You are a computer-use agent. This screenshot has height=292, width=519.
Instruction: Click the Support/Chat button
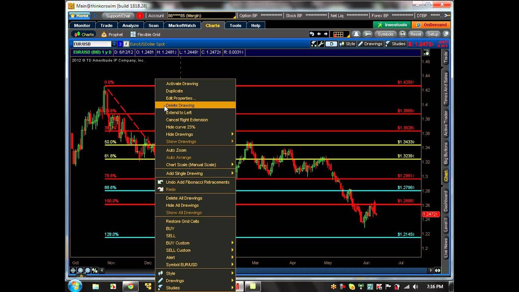[x=118, y=16]
